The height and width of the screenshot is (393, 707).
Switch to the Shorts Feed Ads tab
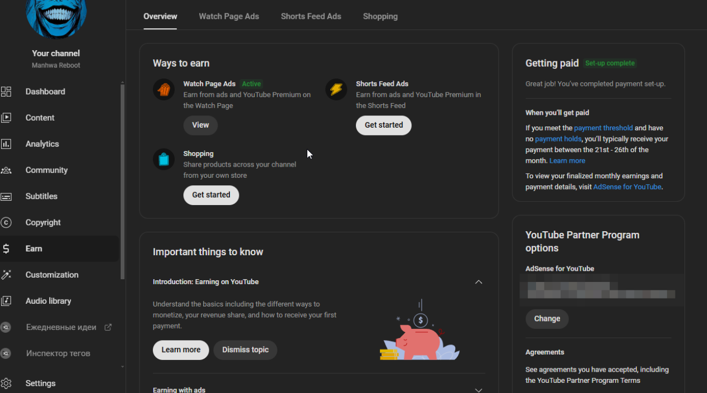pyautogui.click(x=311, y=17)
